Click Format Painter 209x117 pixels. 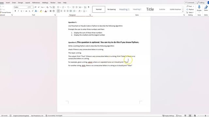[6, 12]
